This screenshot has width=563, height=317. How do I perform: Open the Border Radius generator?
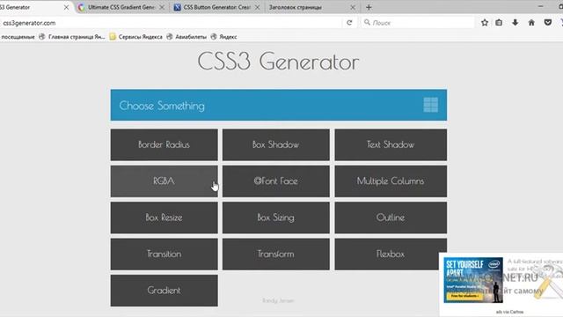click(165, 144)
